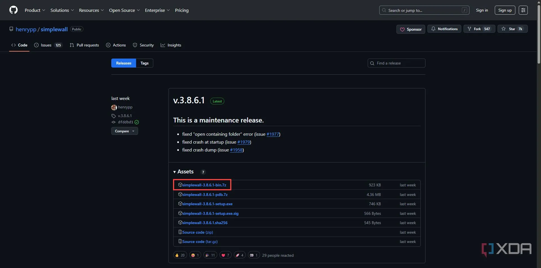The width and height of the screenshot is (541, 268).
Task: Open the Pull requests tab
Action: [x=84, y=45]
